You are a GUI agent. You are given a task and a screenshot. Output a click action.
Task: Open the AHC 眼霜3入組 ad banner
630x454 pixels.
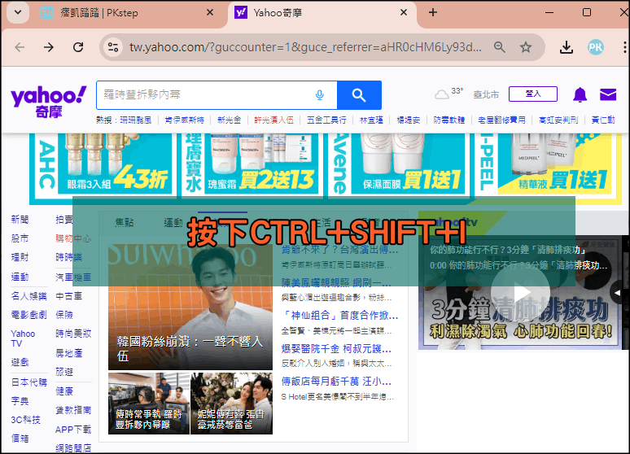click(x=103, y=164)
